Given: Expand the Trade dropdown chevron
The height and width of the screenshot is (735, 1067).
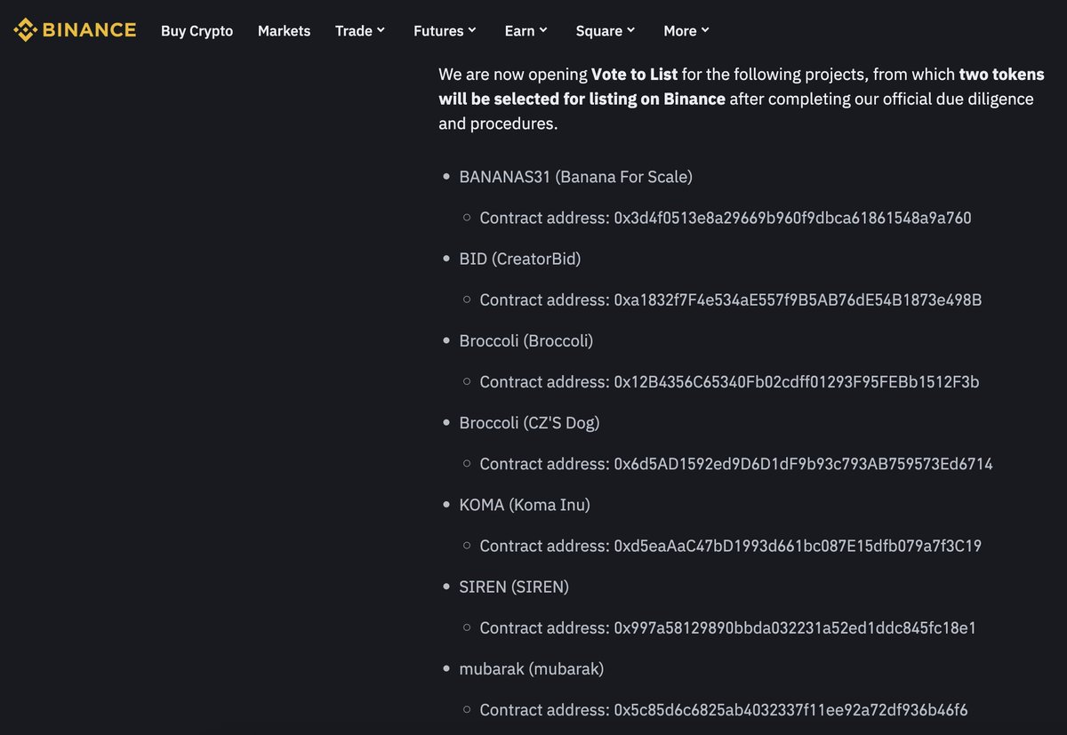Looking at the screenshot, I should click(381, 30).
